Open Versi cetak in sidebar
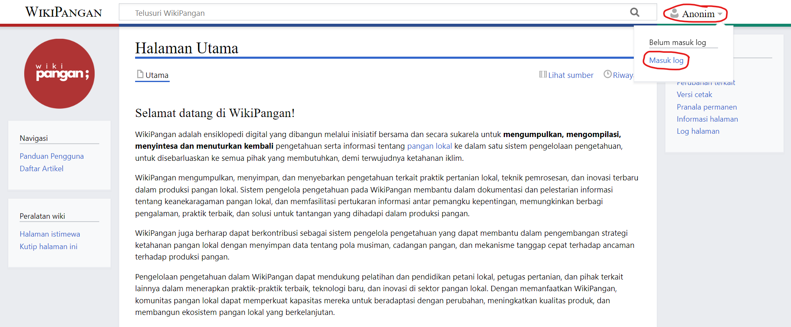 (694, 95)
